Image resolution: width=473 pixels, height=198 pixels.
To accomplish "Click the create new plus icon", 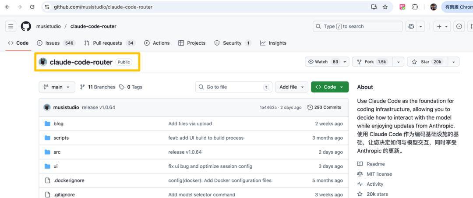I will [439, 26].
